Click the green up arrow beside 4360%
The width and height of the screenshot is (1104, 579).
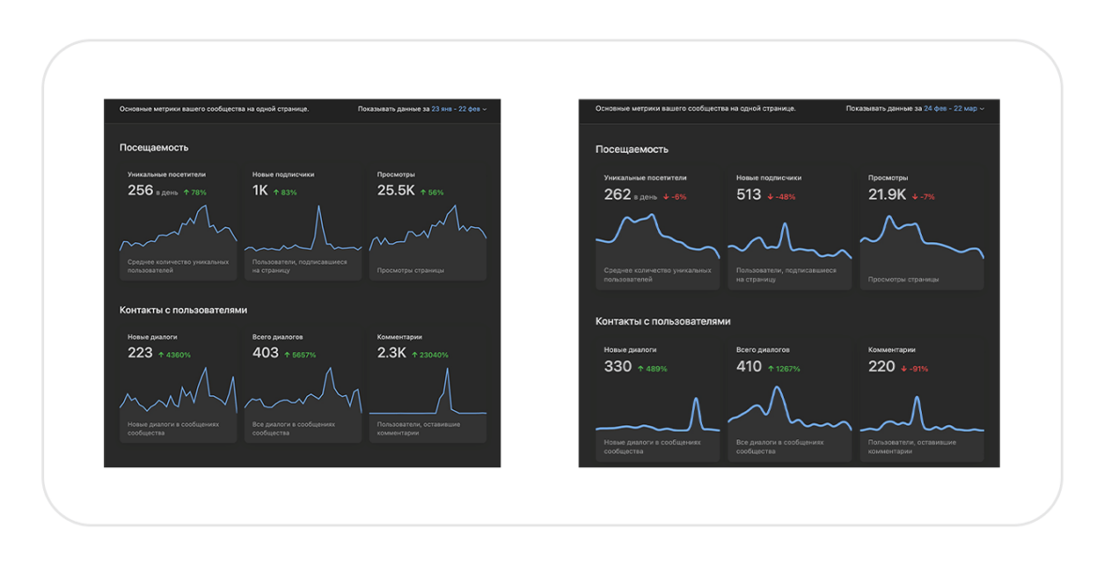click(x=161, y=355)
